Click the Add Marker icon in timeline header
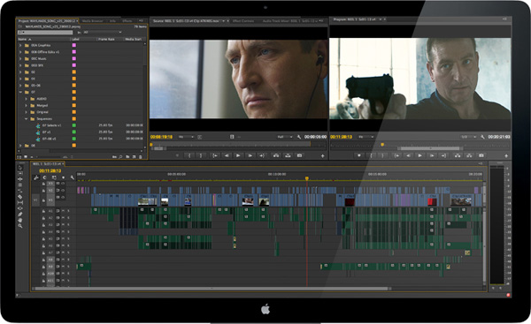Image resolution: width=531 pixels, height=324 pixels. point(63,177)
